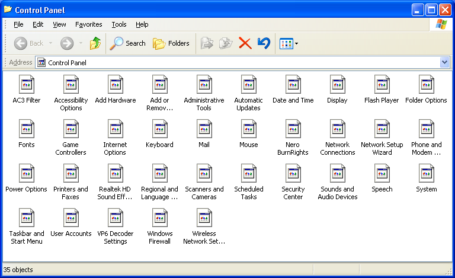Select the Mail icon

pos(204,129)
